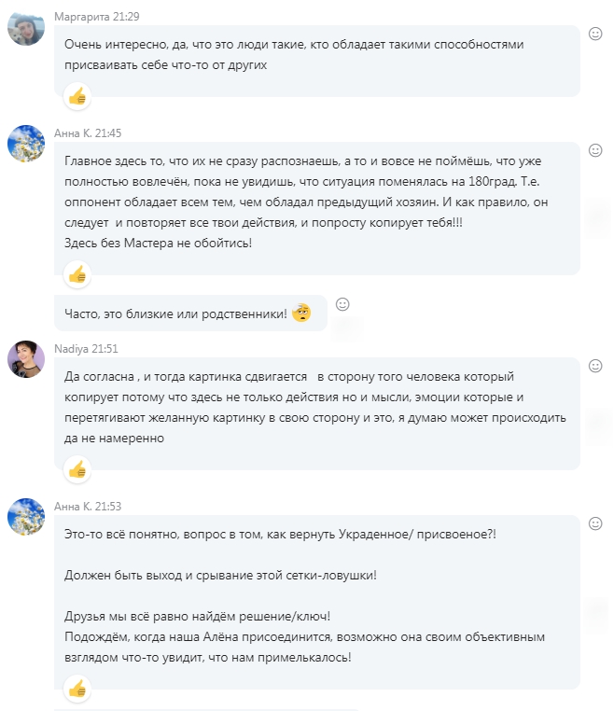Click thumbs-up reaction under Маргарита's message
614x711 pixels.
click(77, 95)
